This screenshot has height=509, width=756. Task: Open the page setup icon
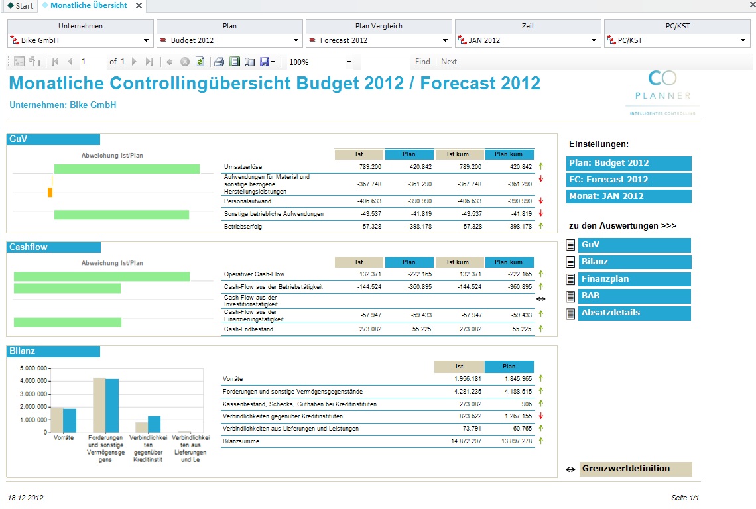coord(249,62)
